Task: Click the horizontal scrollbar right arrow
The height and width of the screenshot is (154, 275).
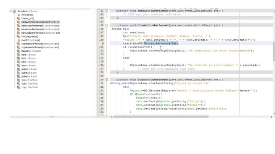Action: [x=271, y=117]
